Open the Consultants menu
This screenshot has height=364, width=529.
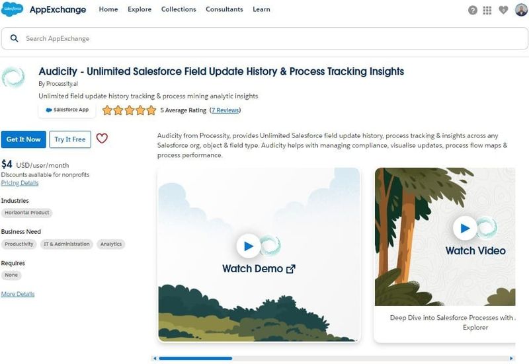point(224,9)
